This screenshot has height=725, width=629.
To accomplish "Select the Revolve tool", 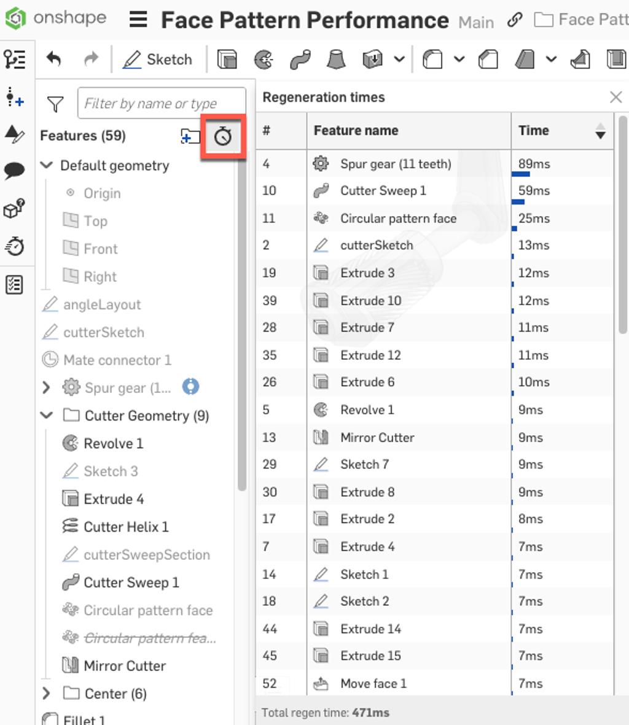I will (264, 59).
